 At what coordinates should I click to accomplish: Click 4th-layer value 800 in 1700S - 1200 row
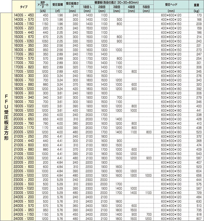[x=134, y=71]
